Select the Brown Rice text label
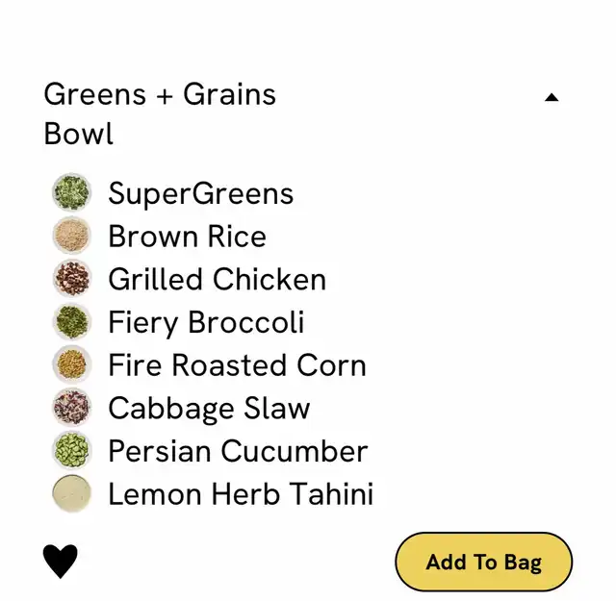The image size is (616, 601). (188, 237)
